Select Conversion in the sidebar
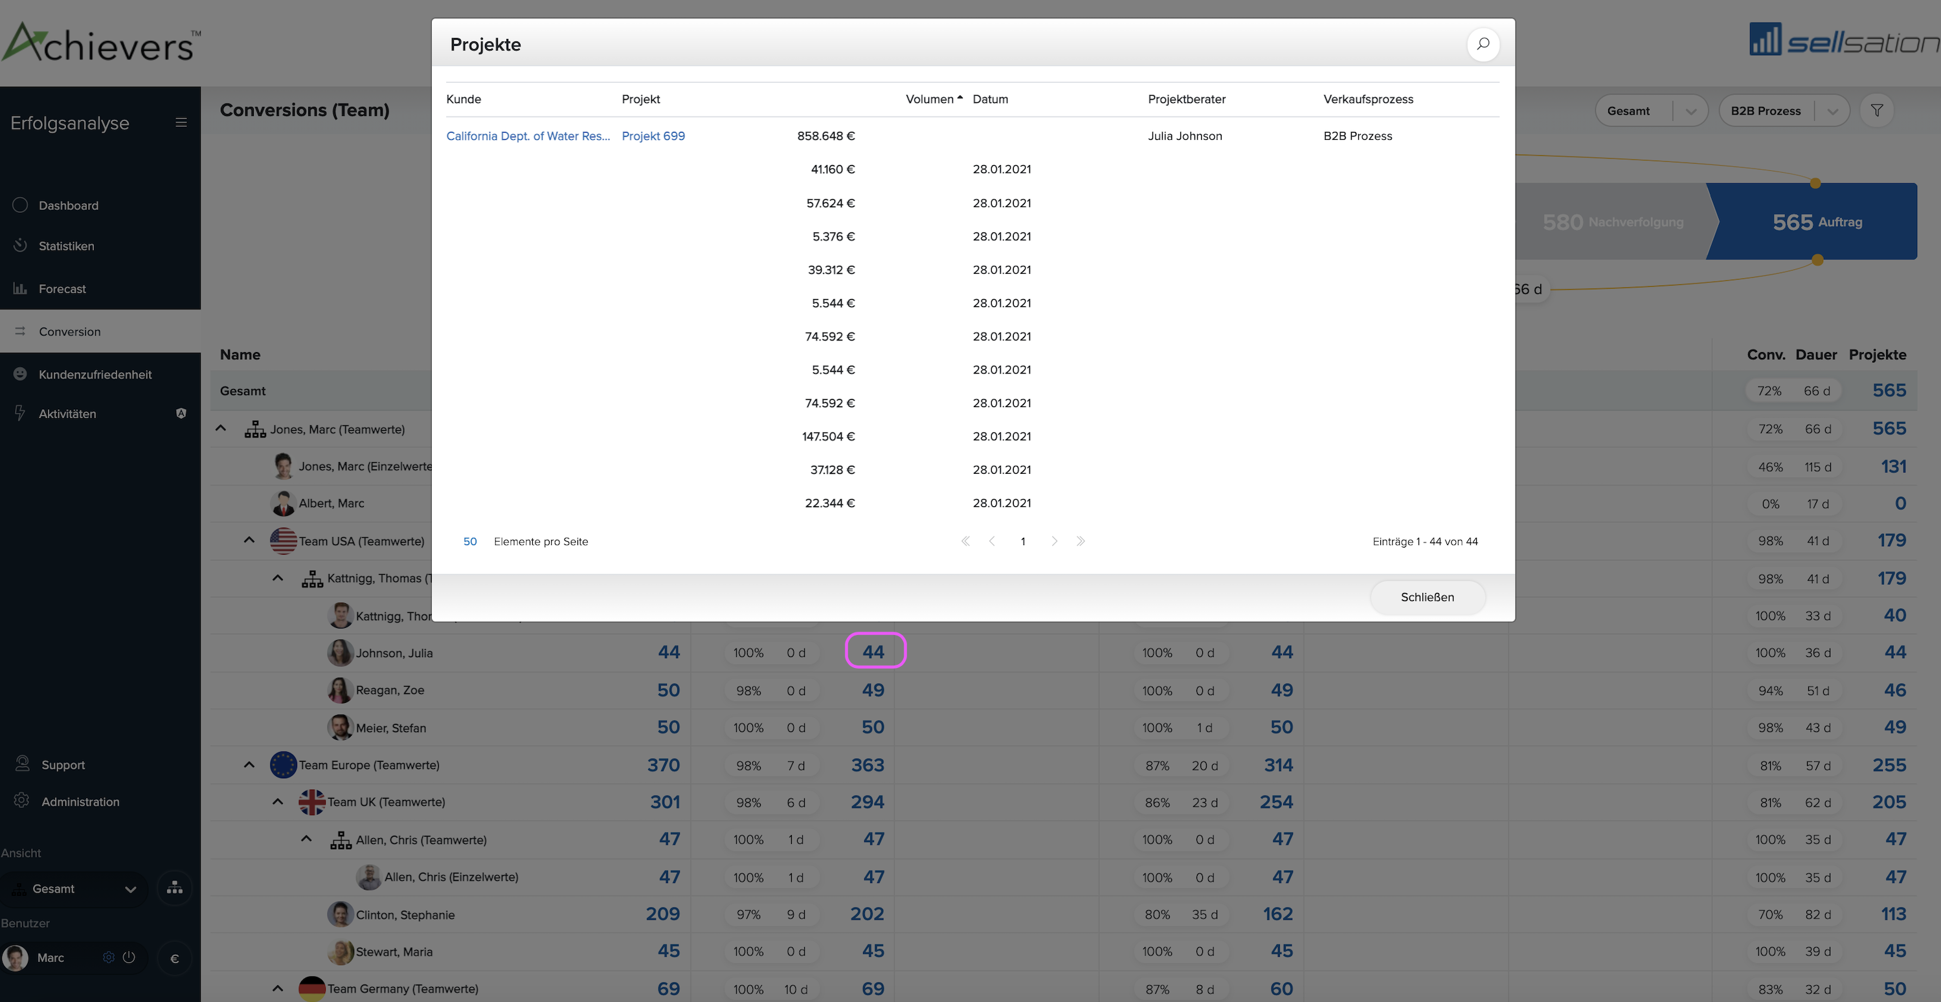Viewport: 1941px width, 1002px height. pyautogui.click(x=100, y=331)
